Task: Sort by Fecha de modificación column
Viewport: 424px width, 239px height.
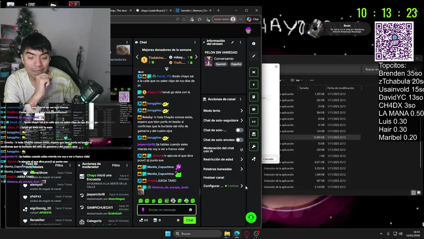Action: click(341, 88)
